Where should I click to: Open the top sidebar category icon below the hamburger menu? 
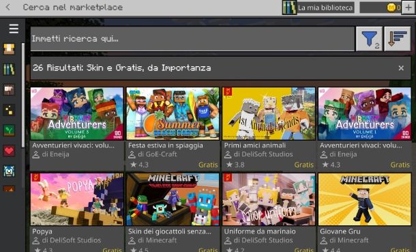[x=9, y=49]
